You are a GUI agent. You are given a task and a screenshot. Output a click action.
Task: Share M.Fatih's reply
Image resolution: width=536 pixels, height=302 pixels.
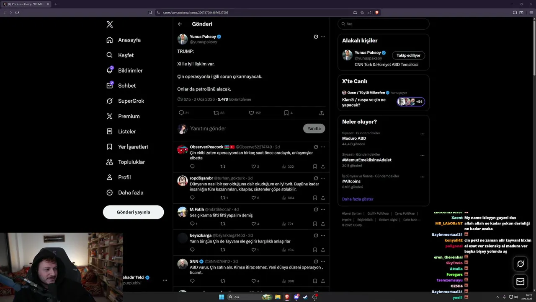coord(323,224)
